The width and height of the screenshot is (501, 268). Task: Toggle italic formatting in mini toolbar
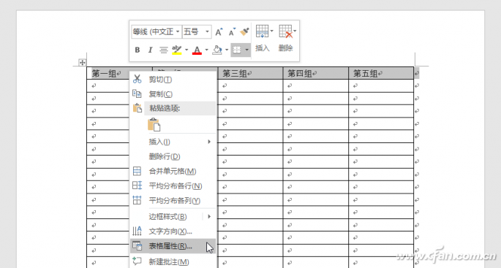150,50
